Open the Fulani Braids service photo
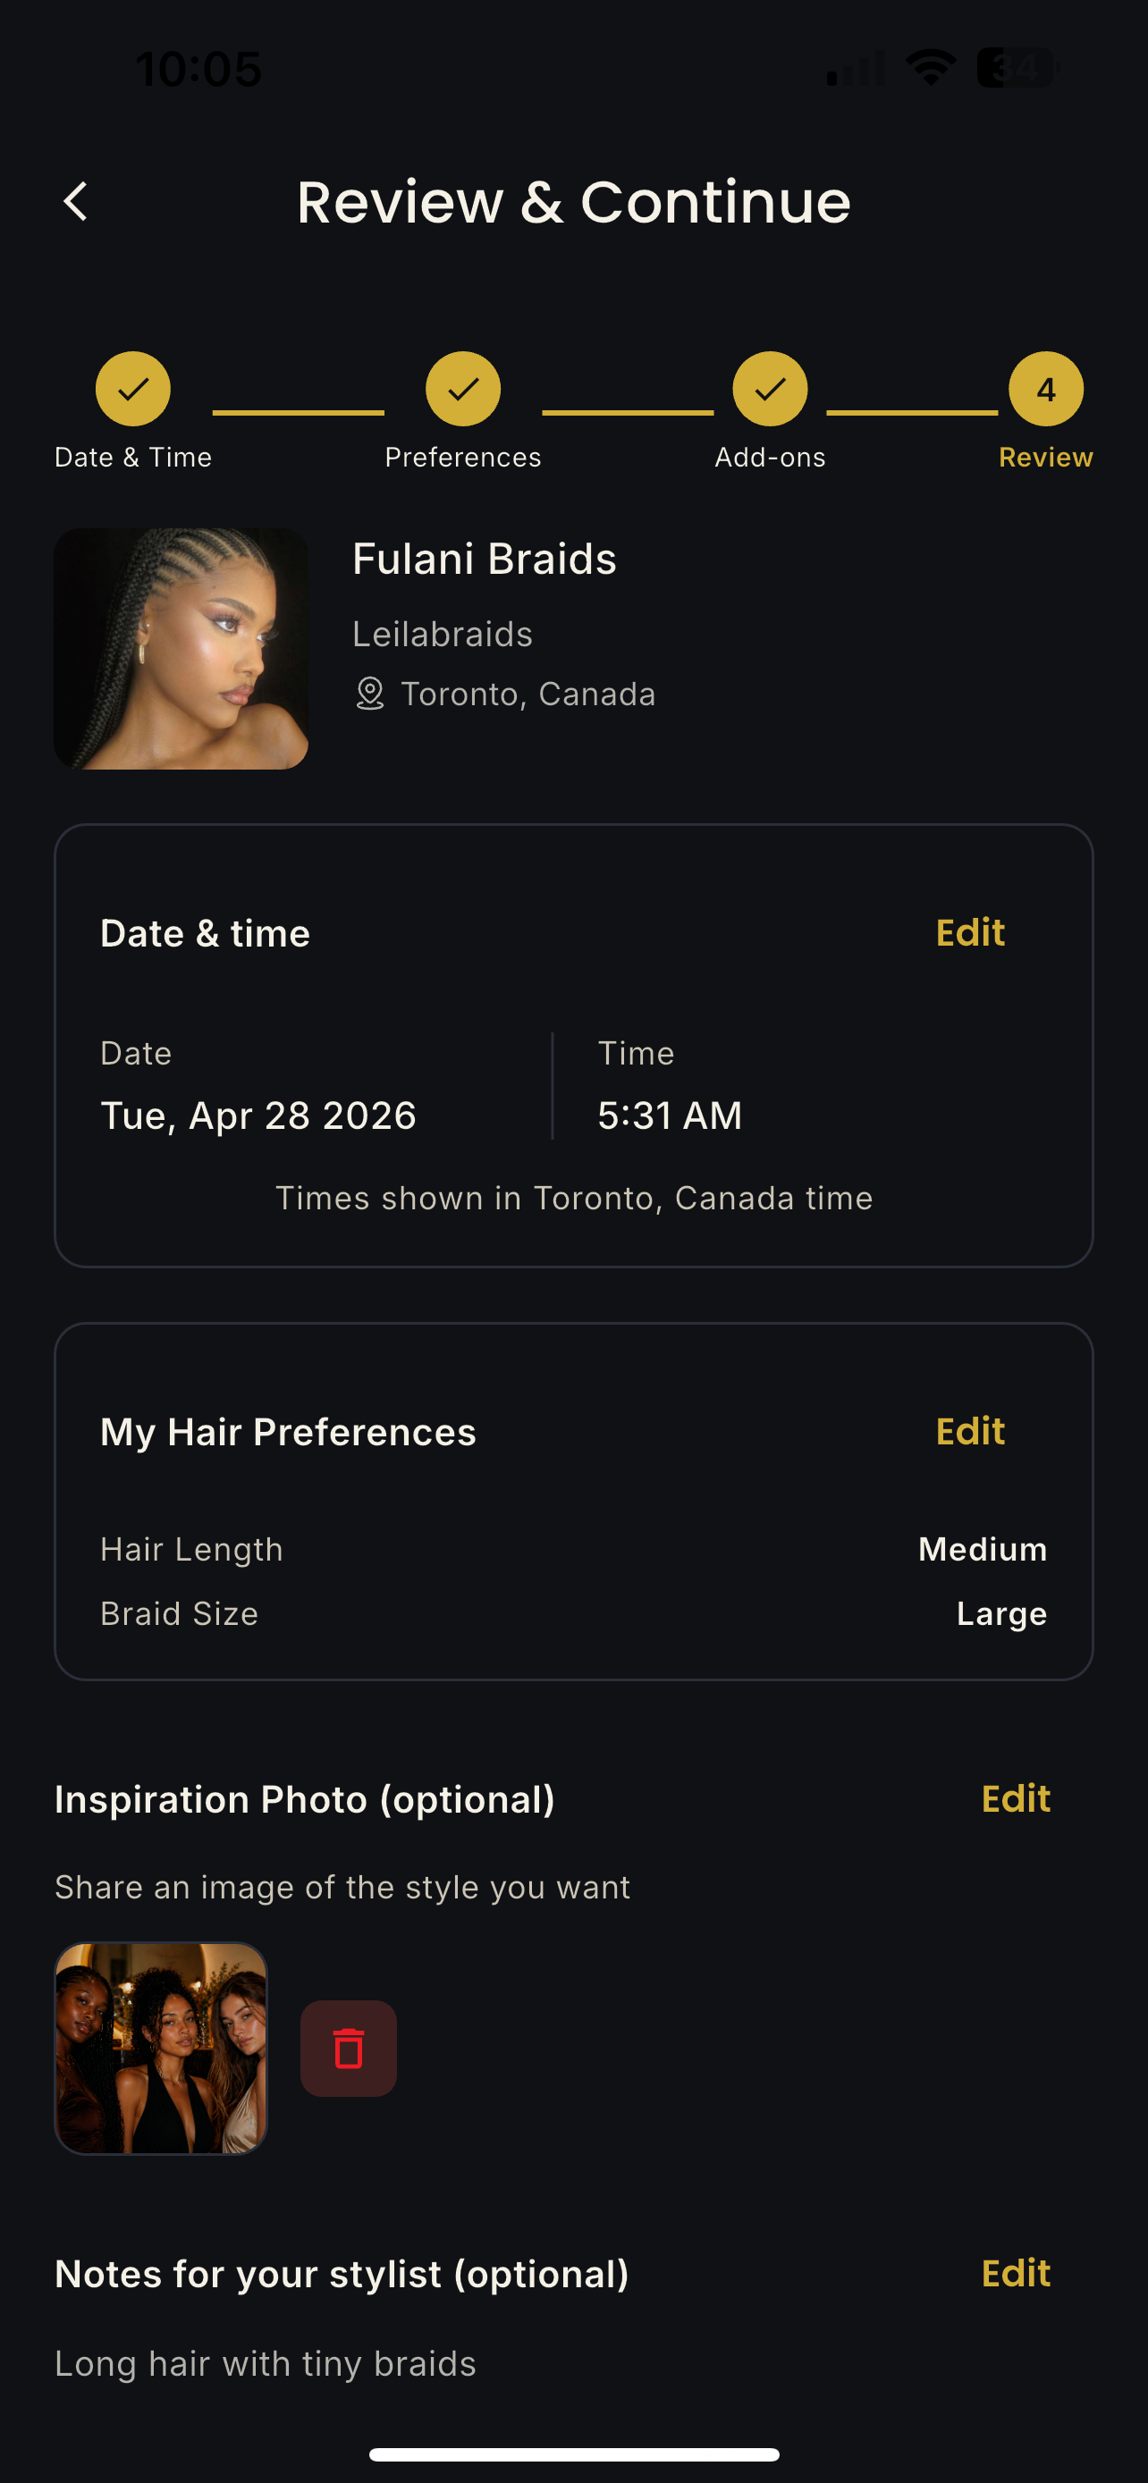Viewport: 1148px width, 2483px height. 181,649
